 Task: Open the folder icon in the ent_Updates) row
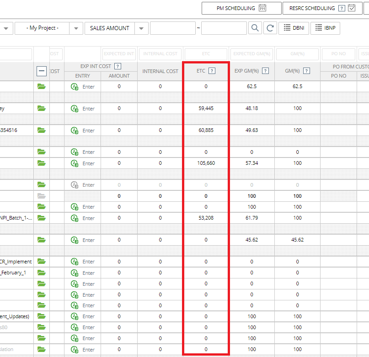[42, 316]
